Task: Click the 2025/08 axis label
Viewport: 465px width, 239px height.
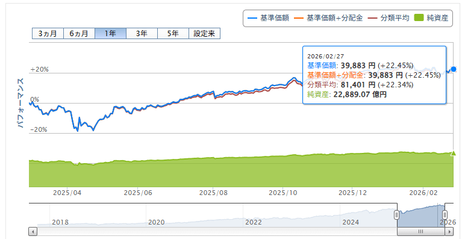Action: pos(213,193)
